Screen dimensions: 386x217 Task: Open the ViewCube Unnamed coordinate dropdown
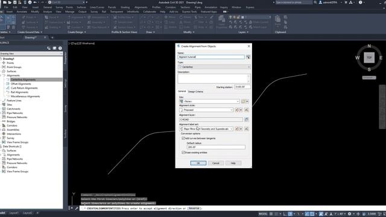[x=369, y=78]
